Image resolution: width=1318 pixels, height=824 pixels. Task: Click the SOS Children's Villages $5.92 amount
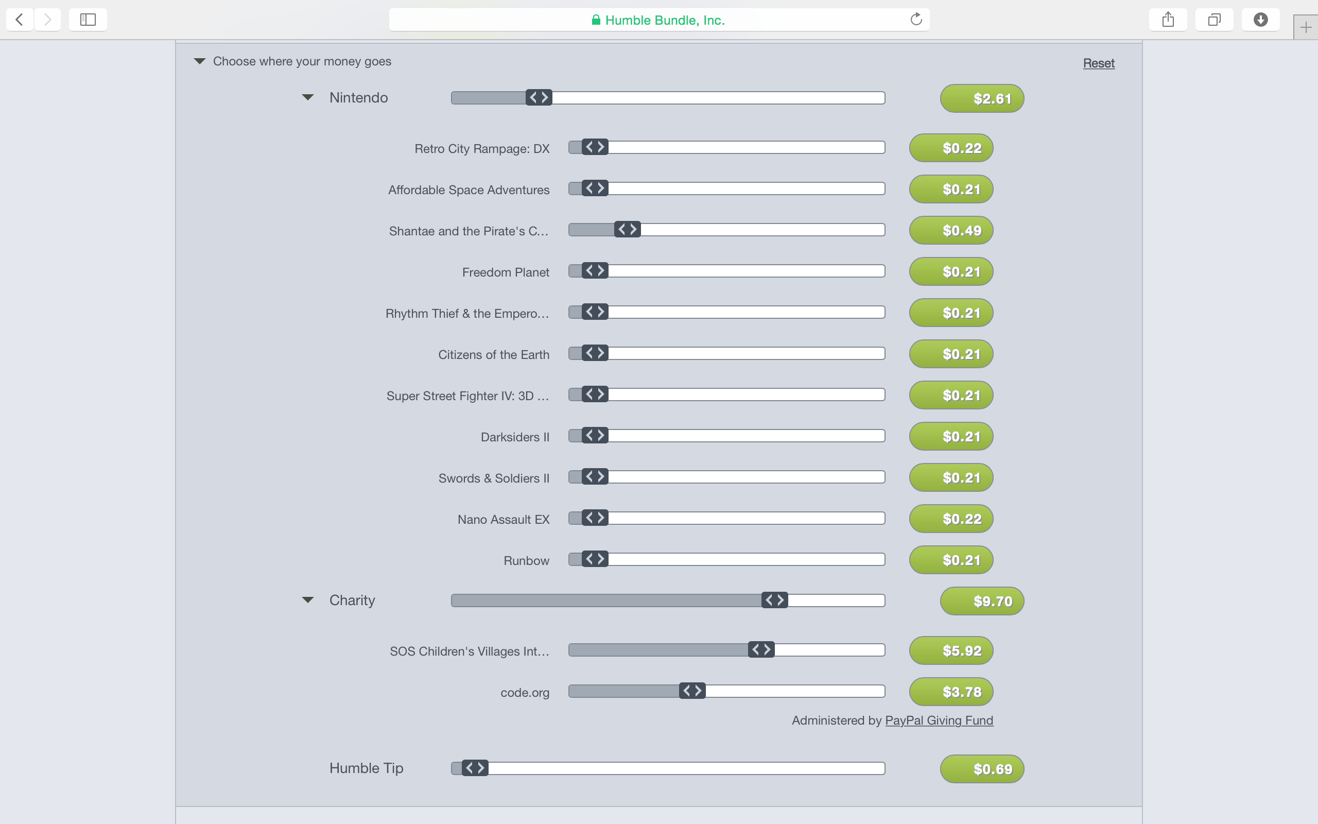coord(951,650)
